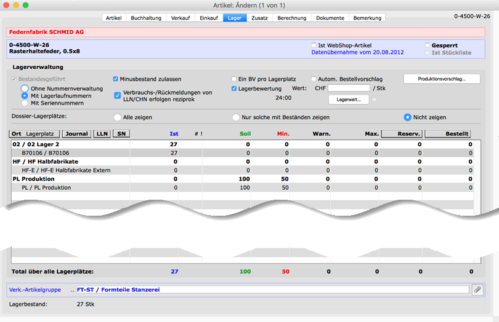Open the Einkauf tab
This screenshot has height=322, width=499.
[x=209, y=18]
